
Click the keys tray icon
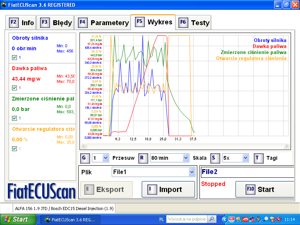point(238,219)
